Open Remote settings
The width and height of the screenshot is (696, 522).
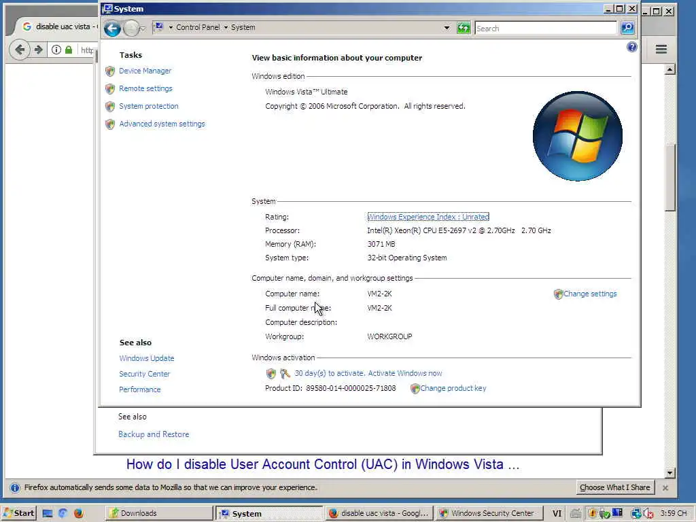tap(145, 88)
